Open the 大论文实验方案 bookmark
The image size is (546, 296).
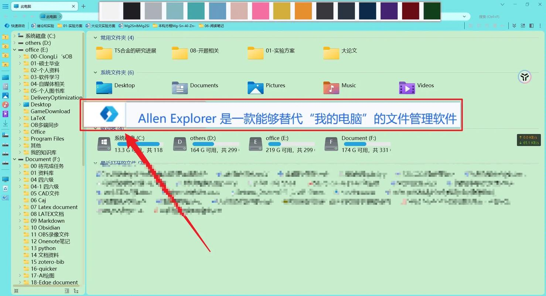[x=100, y=26]
